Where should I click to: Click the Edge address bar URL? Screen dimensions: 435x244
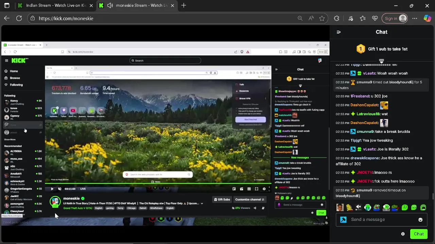66,18
